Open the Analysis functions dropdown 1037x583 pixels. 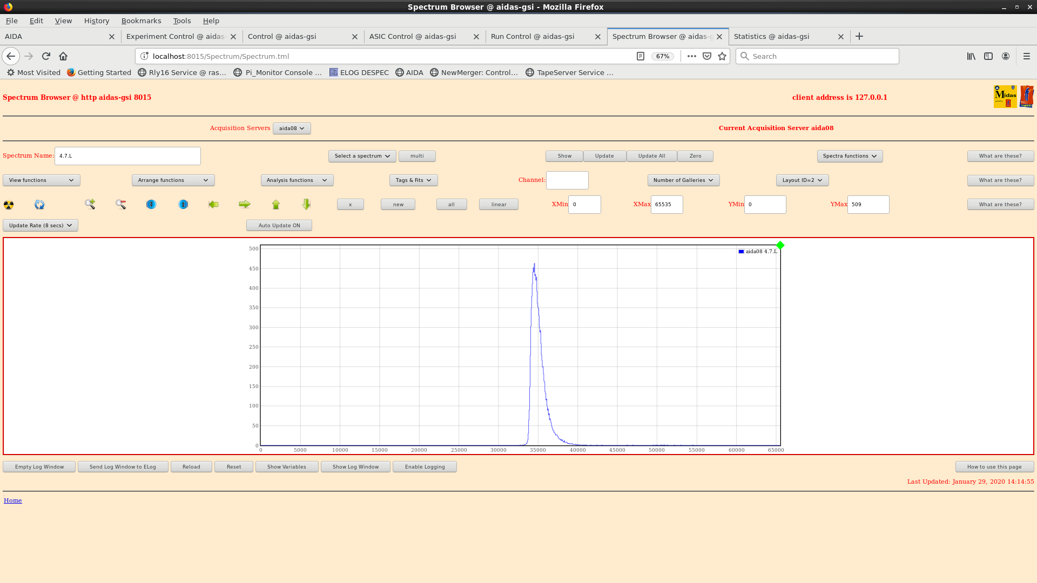click(x=297, y=180)
